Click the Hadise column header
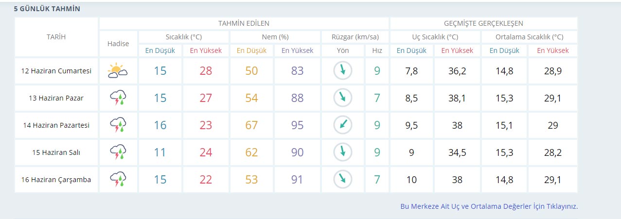Screen dimensions: 621x219 118,44
